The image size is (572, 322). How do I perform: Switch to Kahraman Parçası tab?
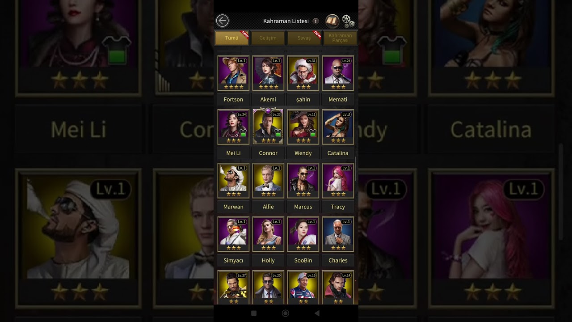point(340,38)
